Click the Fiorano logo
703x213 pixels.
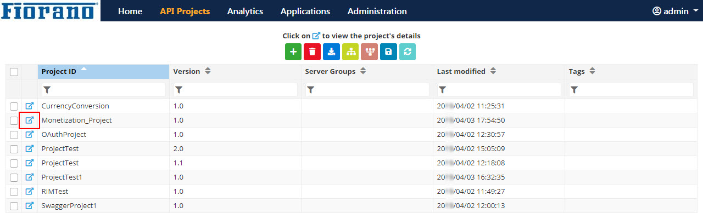click(x=50, y=10)
